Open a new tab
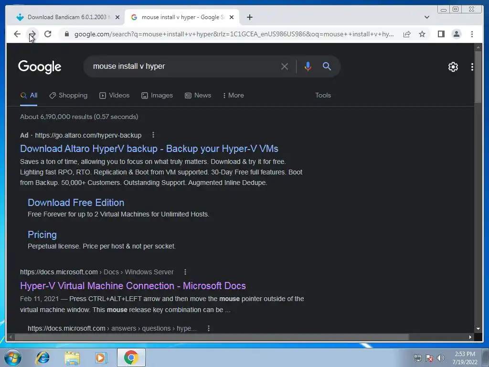 point(249,17)
